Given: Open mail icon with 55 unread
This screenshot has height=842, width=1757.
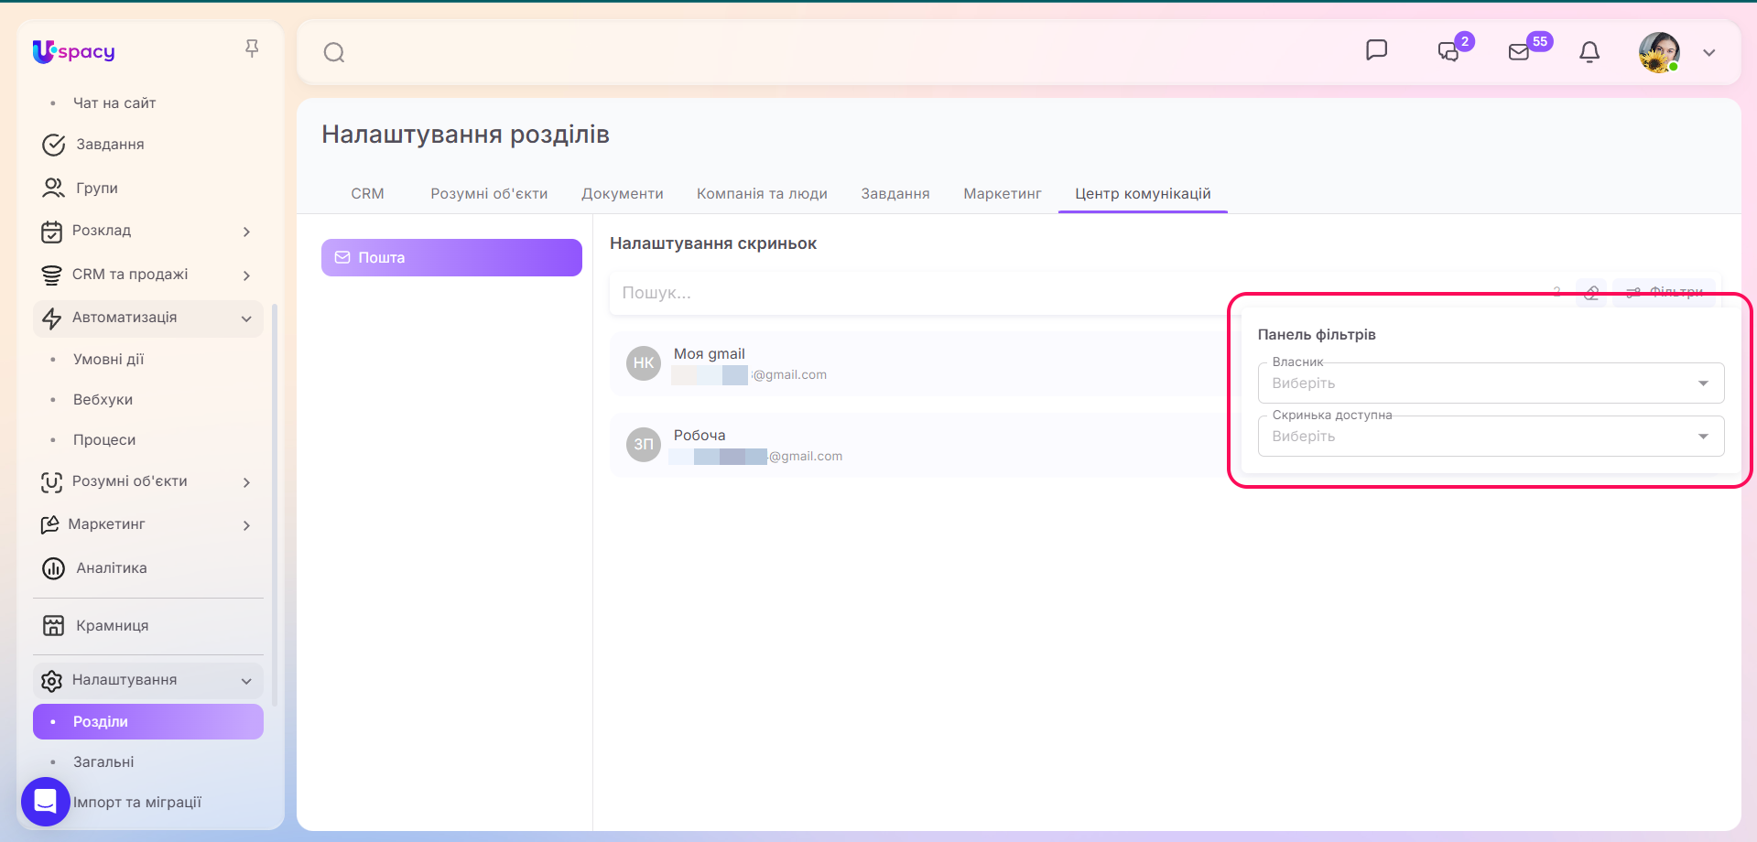Looking at the screenshot, I should coord(1520,51).
